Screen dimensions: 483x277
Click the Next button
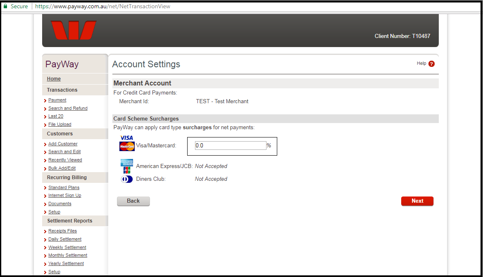(417, 201)
